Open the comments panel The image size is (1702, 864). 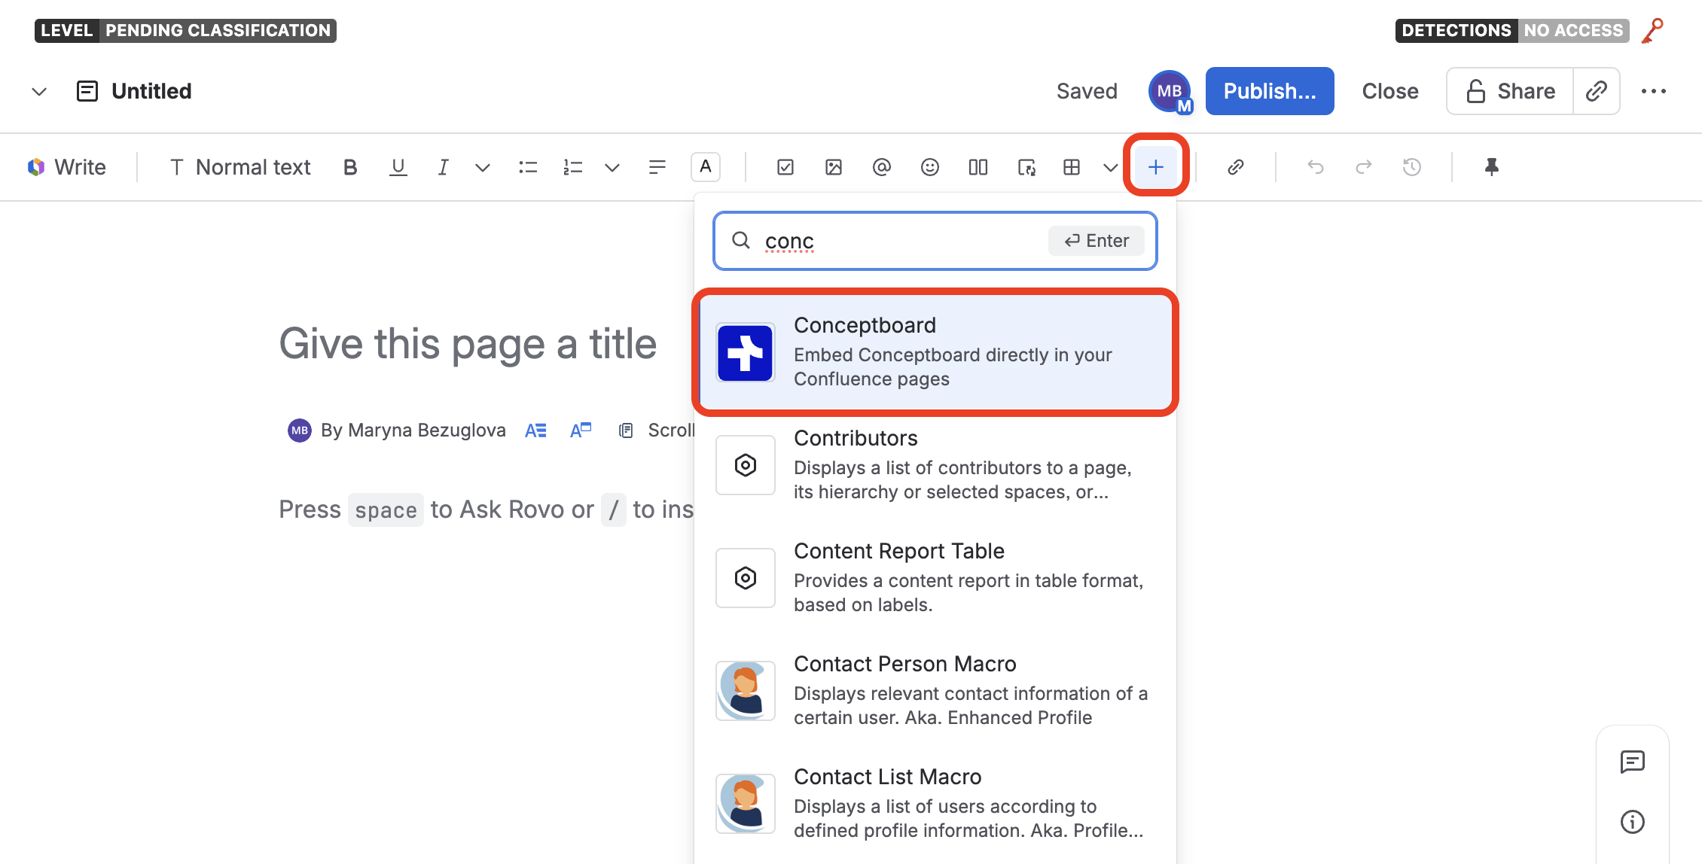(1633, 762)
